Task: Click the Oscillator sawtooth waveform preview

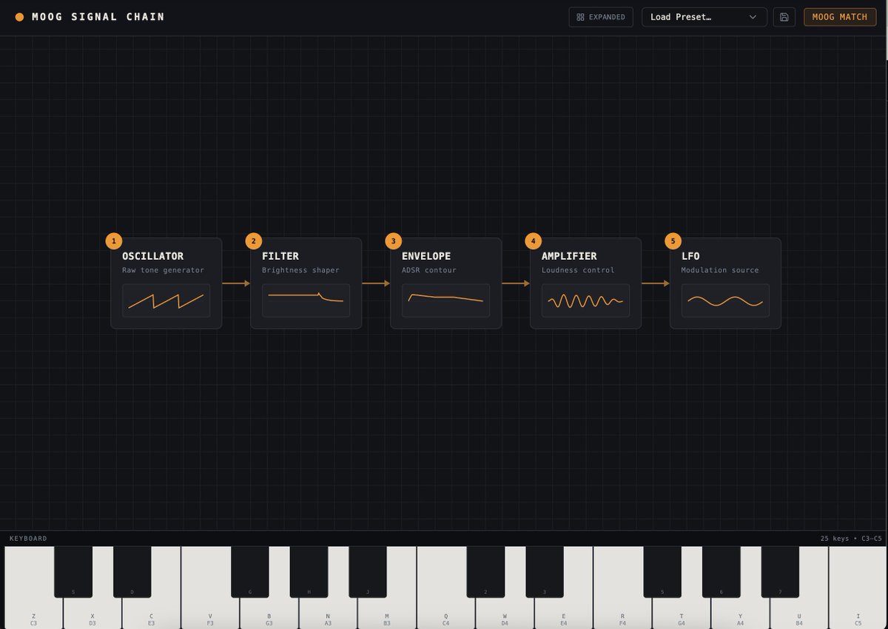Action: click(x=166, y=300)
